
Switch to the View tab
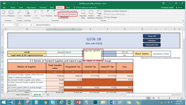tap(68, 8)
